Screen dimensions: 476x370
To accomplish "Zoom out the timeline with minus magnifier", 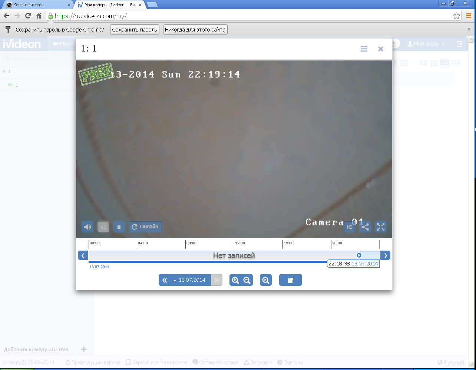I will point(247,280).
